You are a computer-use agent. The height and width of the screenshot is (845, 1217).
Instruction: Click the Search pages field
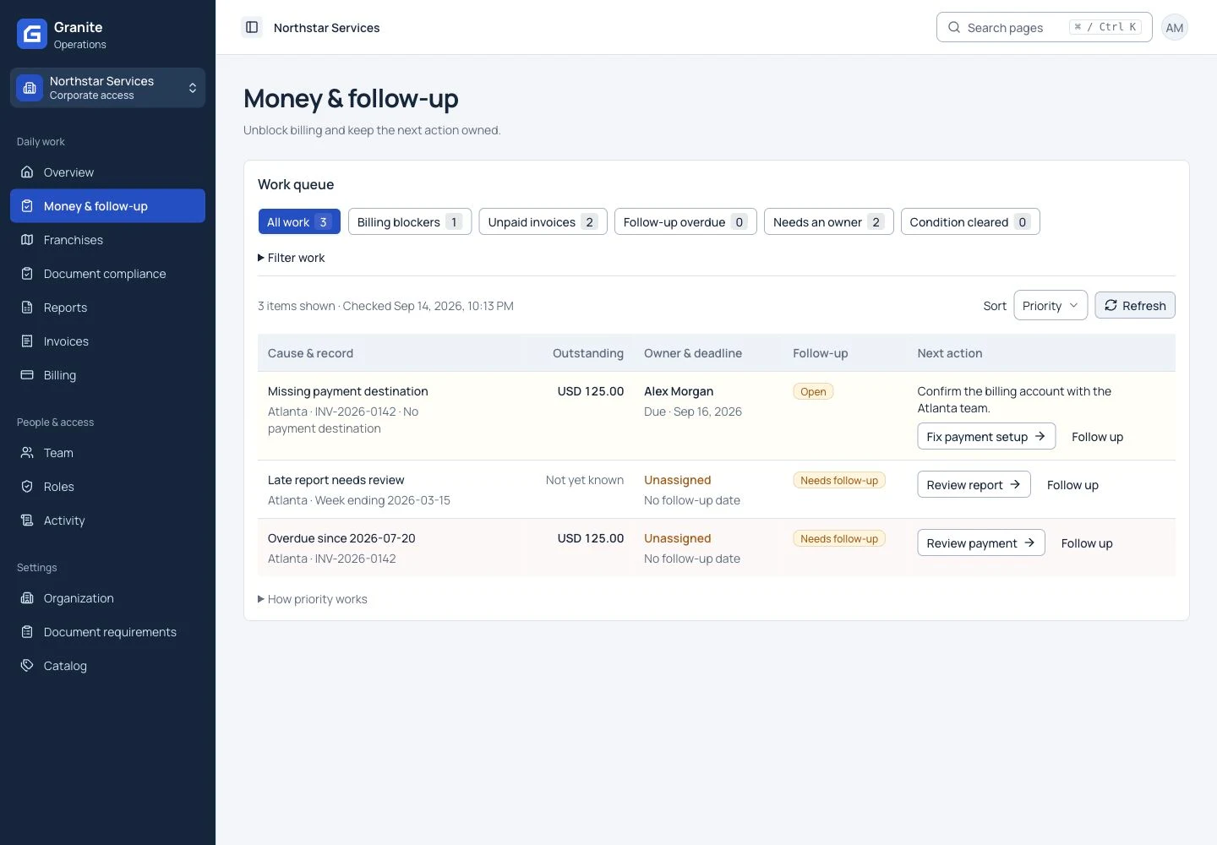tap(1044, 27)
